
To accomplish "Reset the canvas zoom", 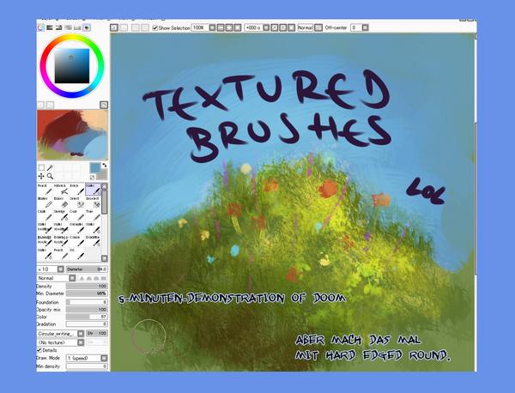I will pyautogui.click(x=237, y=28).
